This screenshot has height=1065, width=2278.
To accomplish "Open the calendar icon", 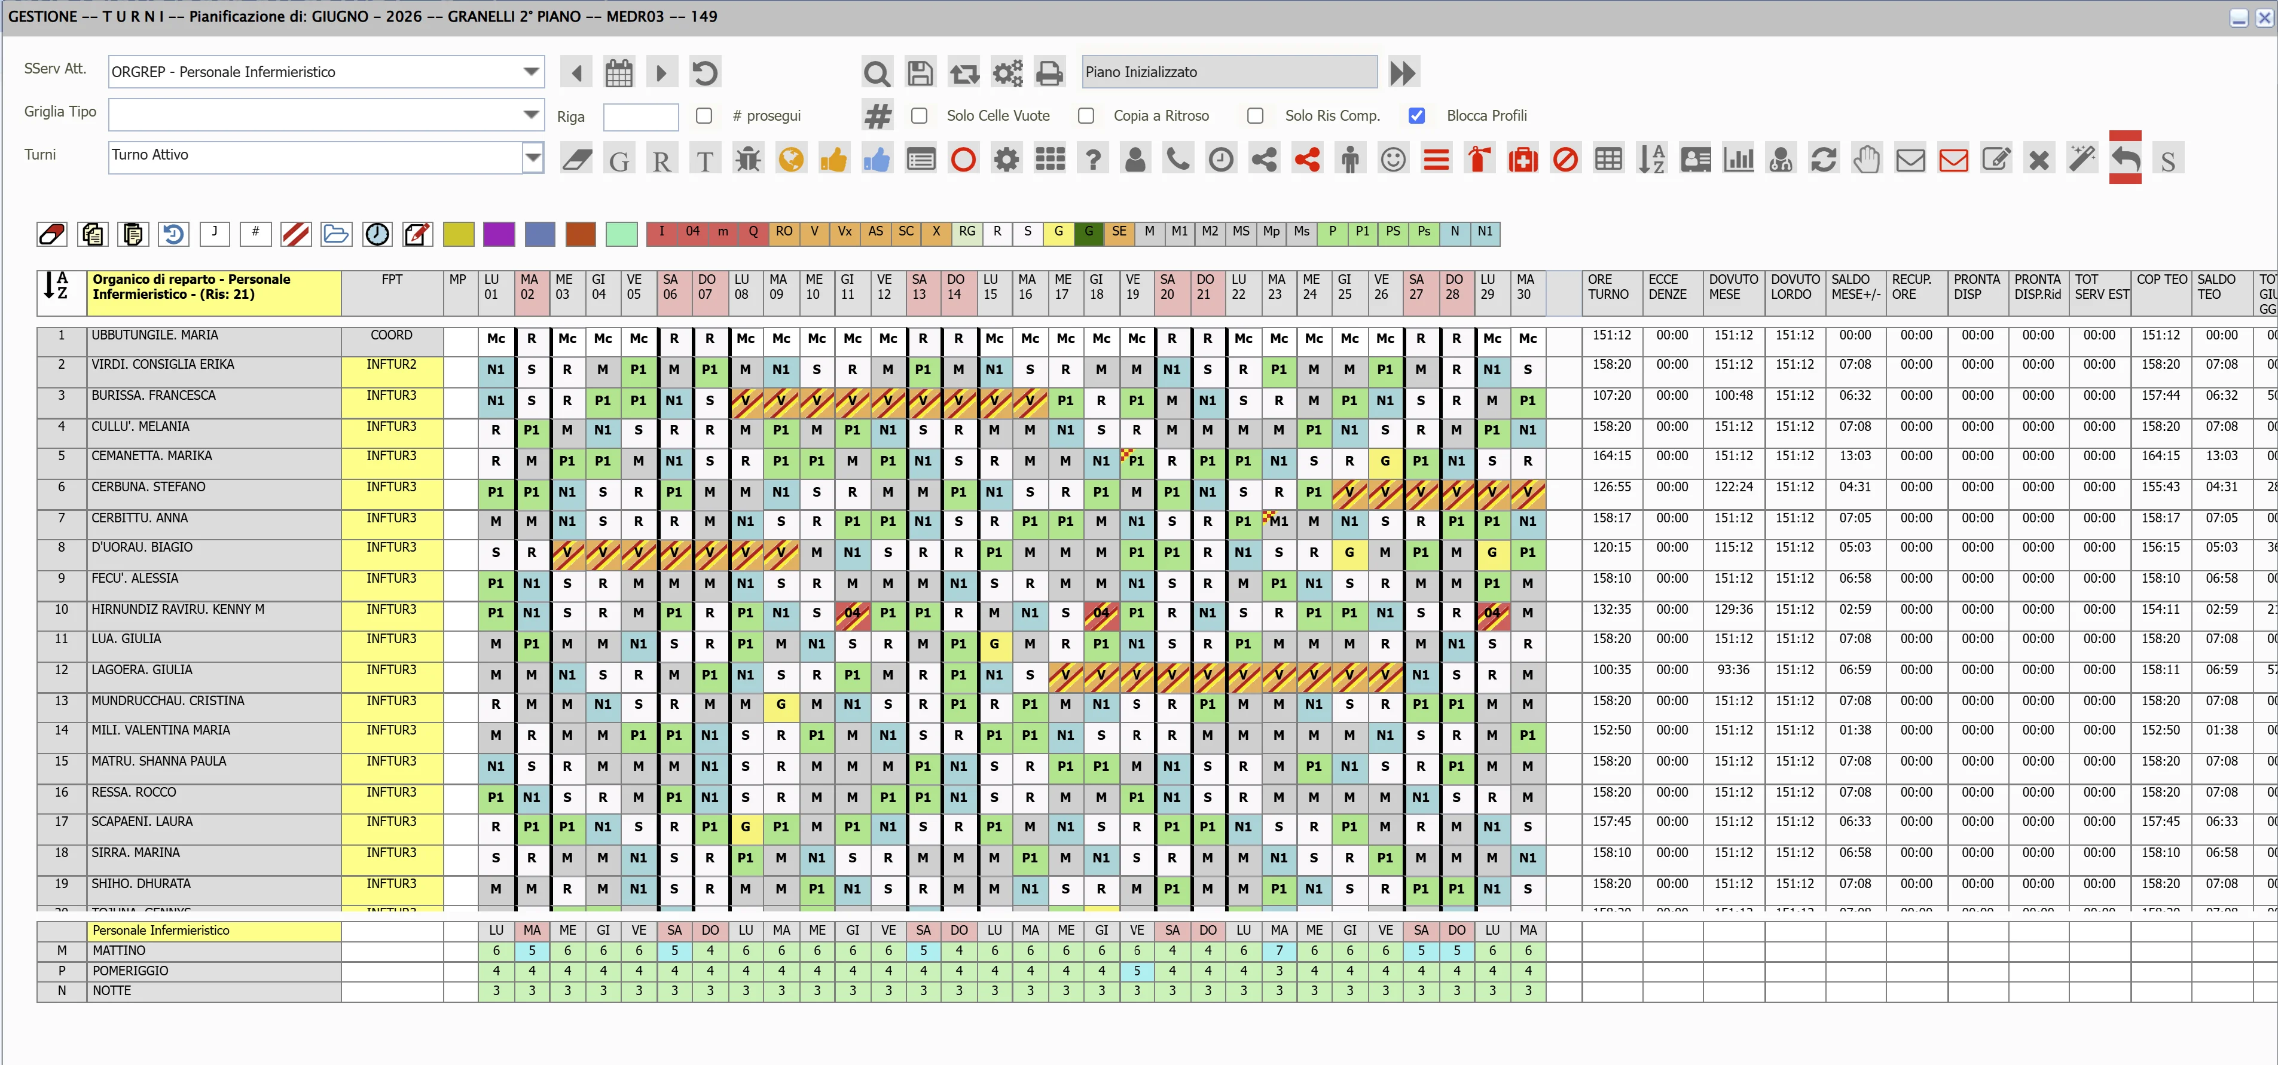I will 619,72.
